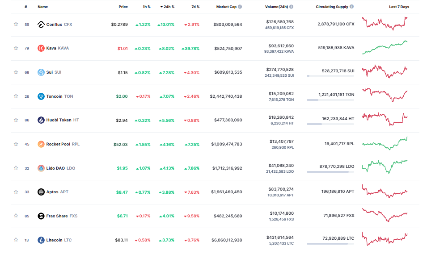This screenshot has width=427, height=254.
Task: Open Kava 7-day price sparkline chart
Action: click(x=385, y=47)
